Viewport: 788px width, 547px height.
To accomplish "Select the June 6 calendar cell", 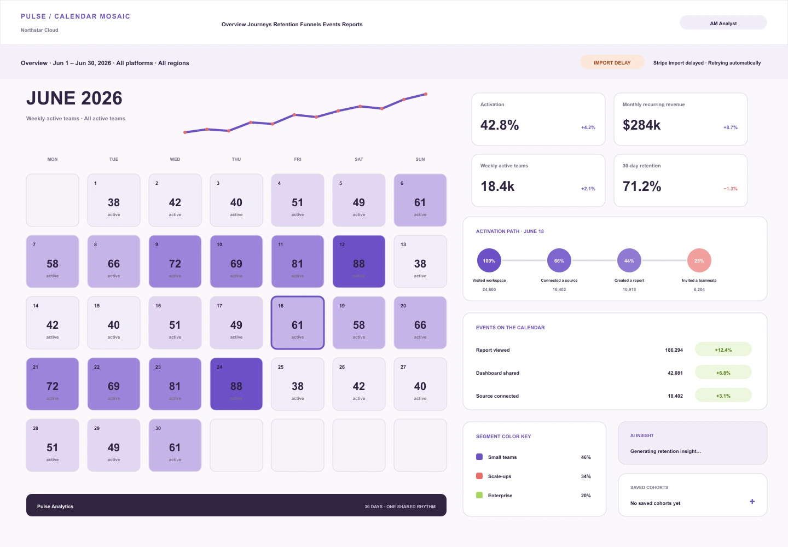I will [420, 200].
